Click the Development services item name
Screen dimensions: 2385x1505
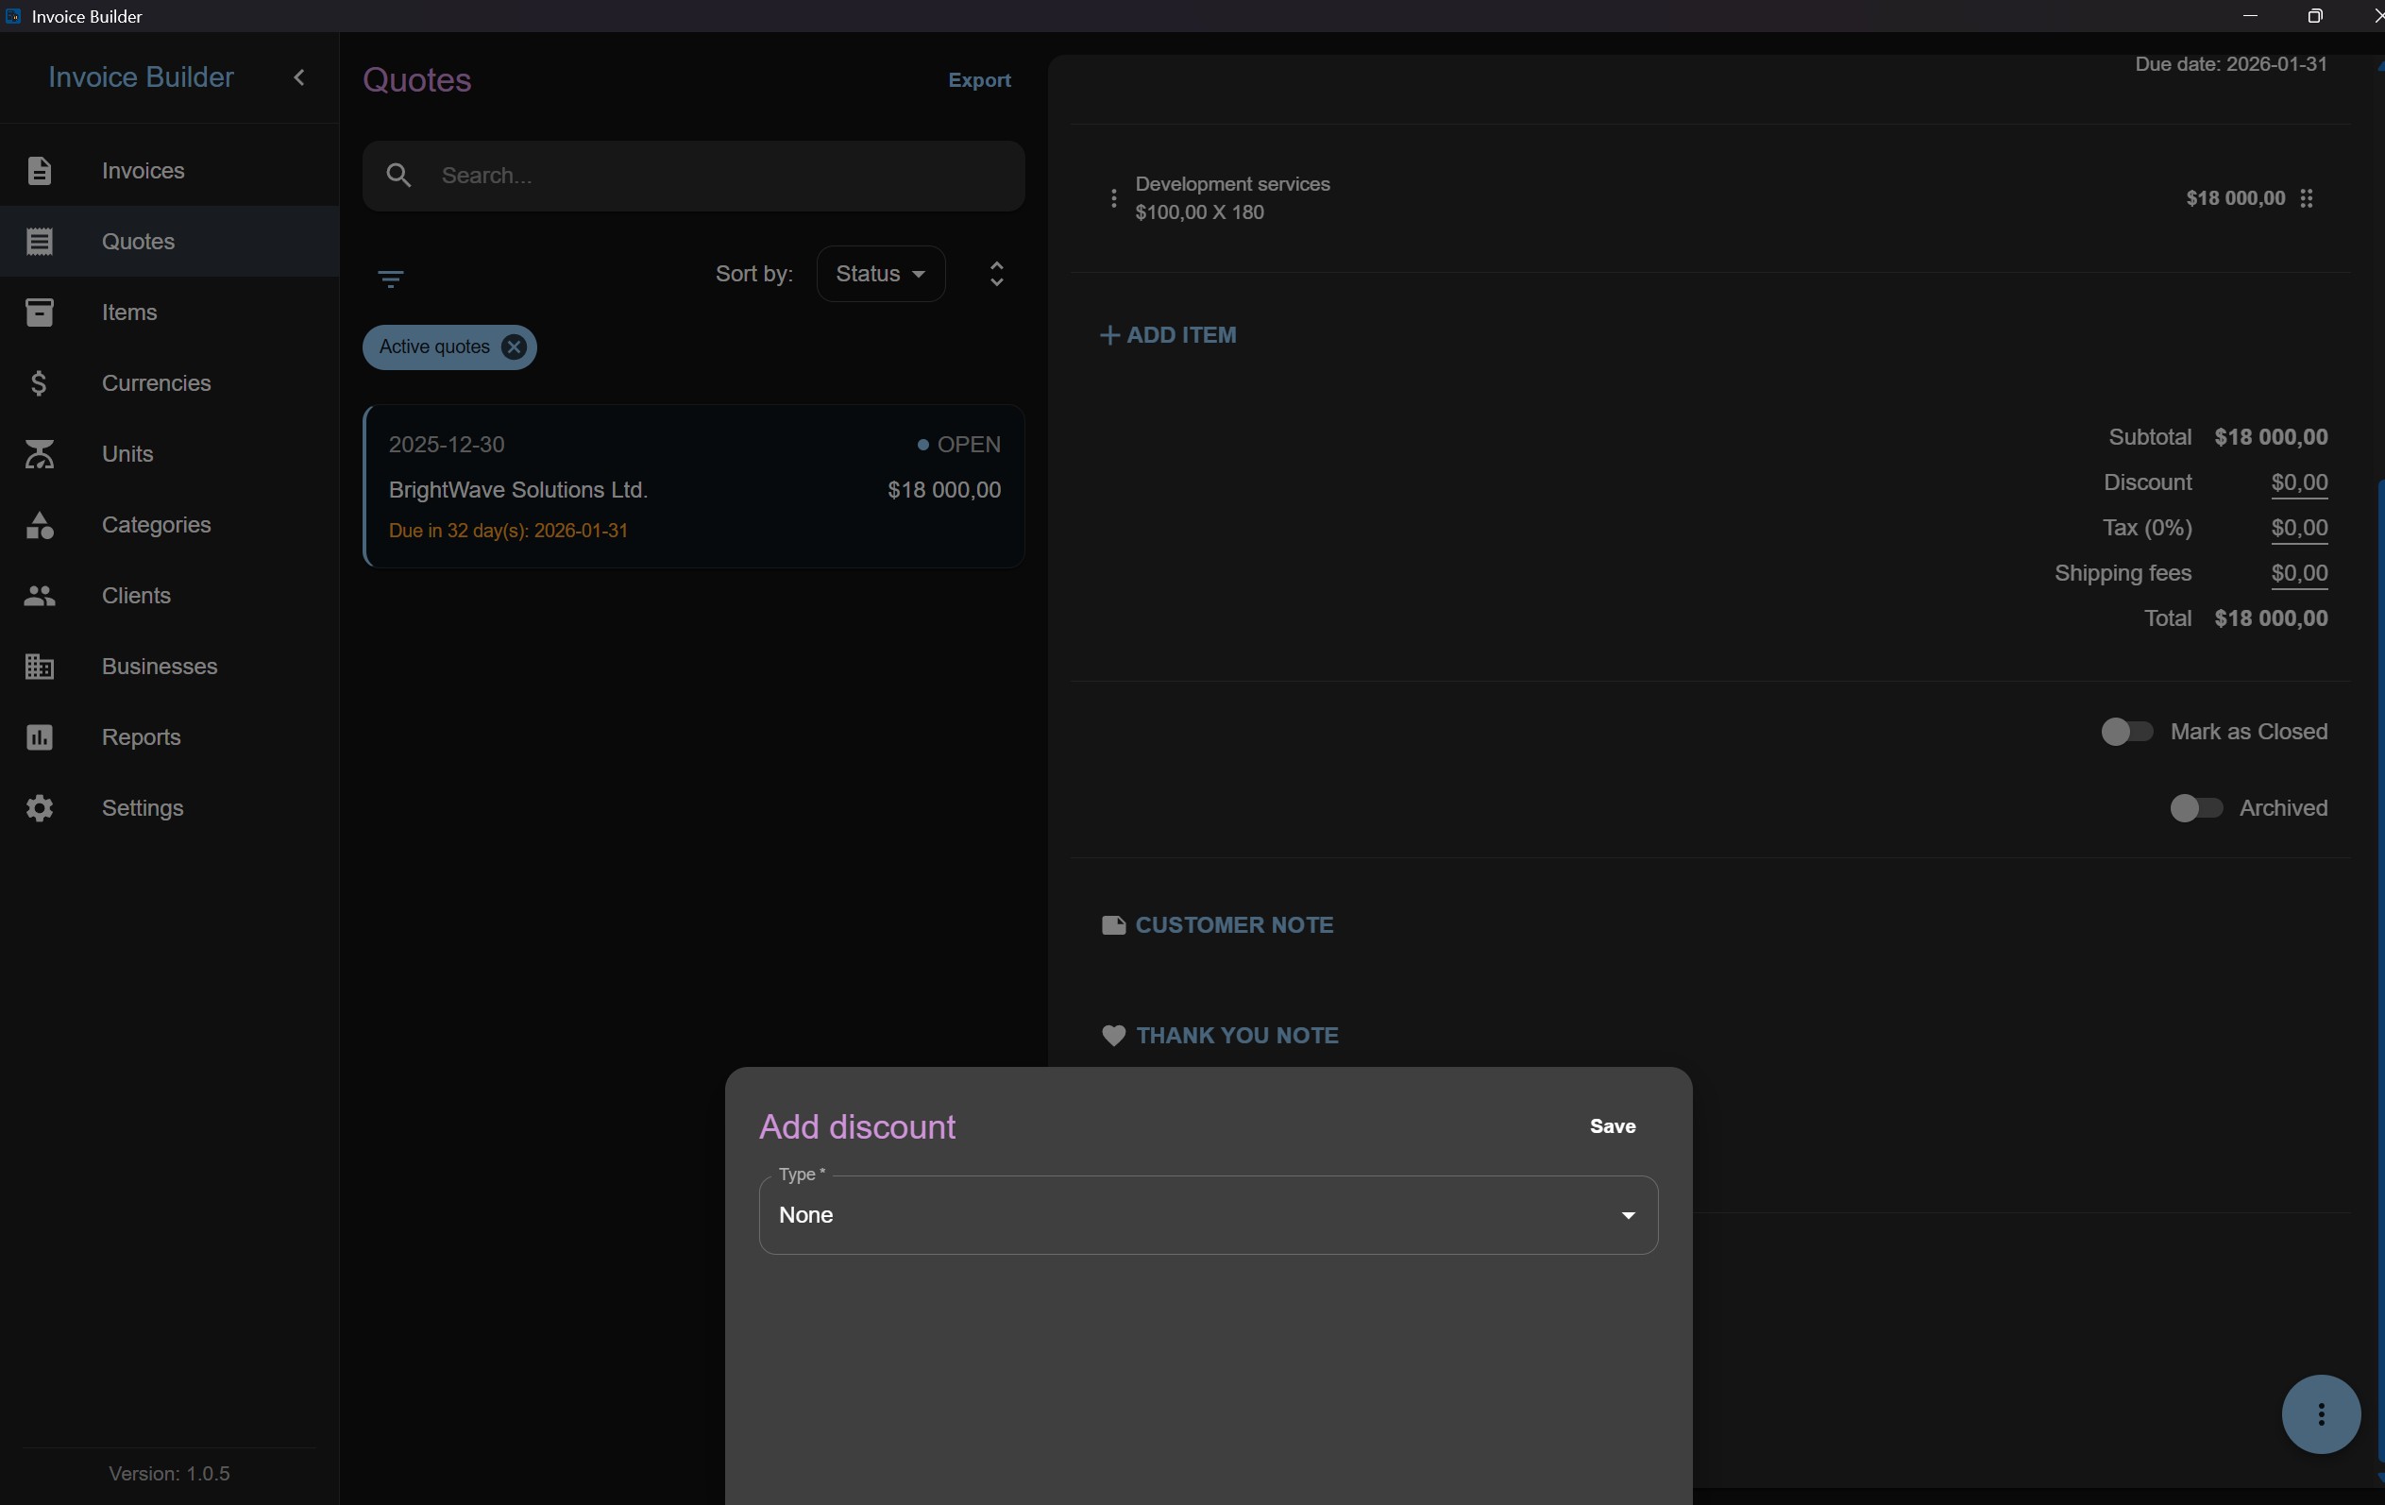[1231, 184]
